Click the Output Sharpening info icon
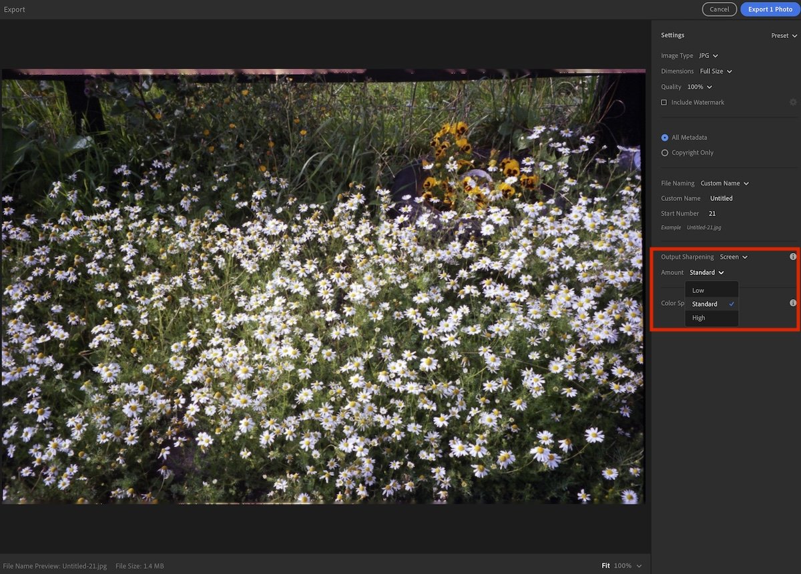This screenshot has width=801, height=574. point(793,256)
